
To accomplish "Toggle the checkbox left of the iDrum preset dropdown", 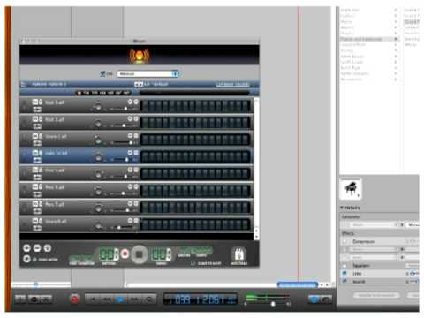I will coord(102,73).
